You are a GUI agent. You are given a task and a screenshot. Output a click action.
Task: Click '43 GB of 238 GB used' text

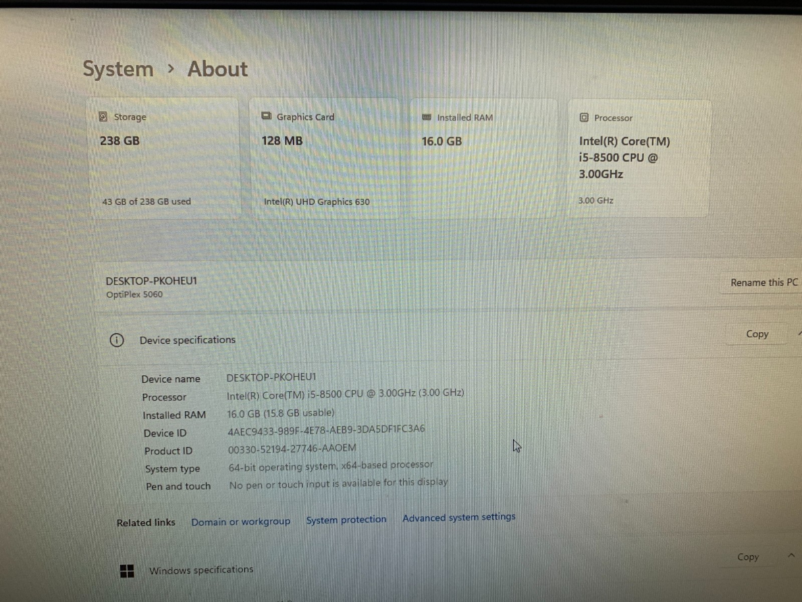coord(146,202)
